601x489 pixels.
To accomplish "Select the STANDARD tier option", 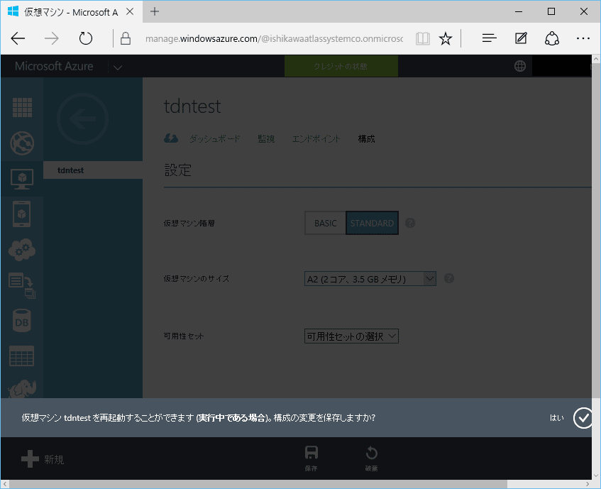I will (x=373, y=223).
